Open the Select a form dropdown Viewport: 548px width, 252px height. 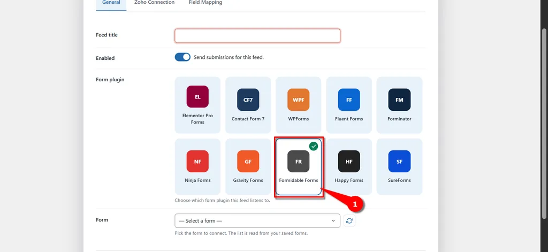point(257,221)
